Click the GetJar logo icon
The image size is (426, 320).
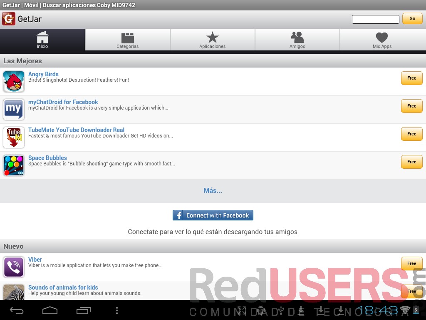(x=8, y=19)
